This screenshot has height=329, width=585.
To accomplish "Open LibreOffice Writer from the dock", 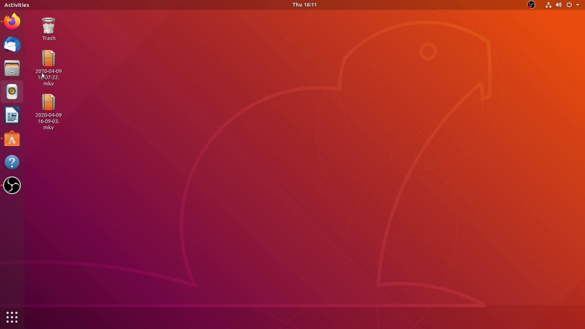I will point(12,116).
